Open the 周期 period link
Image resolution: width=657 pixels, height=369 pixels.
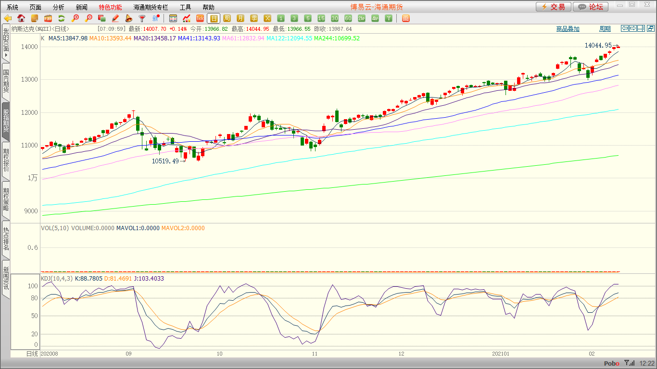(x=605, y=29)
